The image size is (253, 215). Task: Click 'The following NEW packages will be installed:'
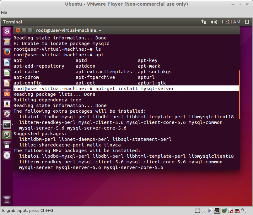coord(77,151)
